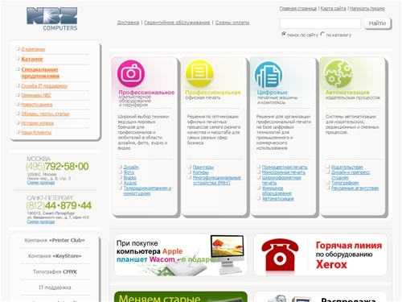Screen dimensions: 402x302
Task: Open 'Служба IT-поддержки' sidebar item
Action: tap(44, 86)
